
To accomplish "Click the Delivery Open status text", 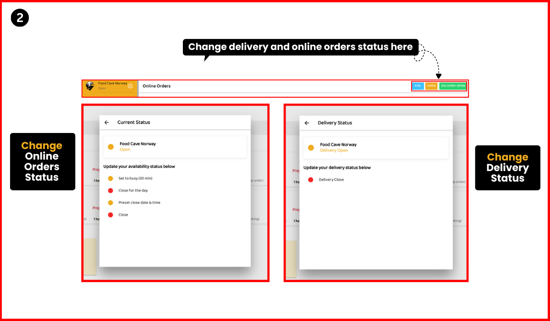I will point(333,150).
